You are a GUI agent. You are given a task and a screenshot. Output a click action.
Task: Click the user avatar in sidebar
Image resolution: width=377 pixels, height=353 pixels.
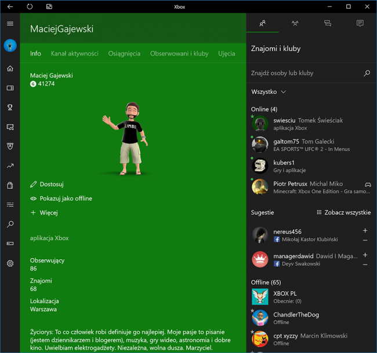tap(10, 46)
